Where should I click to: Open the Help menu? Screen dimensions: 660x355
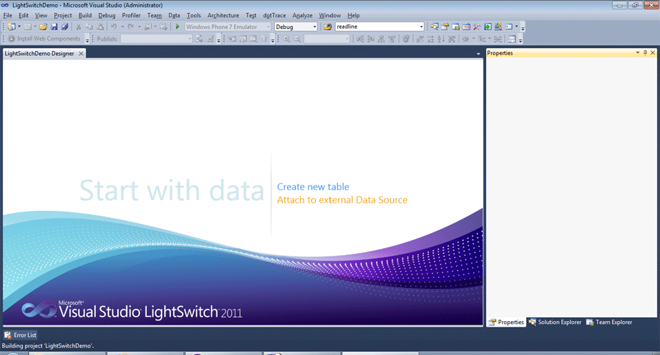pos(354,15)
